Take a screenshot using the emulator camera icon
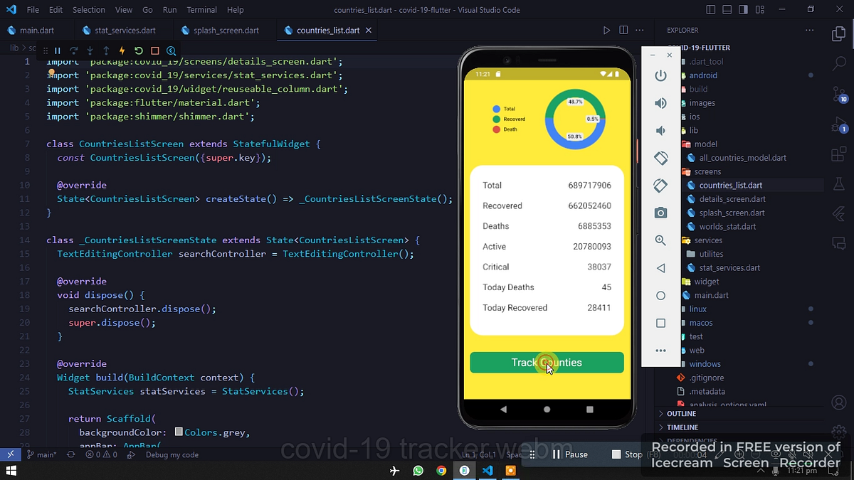 660,212
